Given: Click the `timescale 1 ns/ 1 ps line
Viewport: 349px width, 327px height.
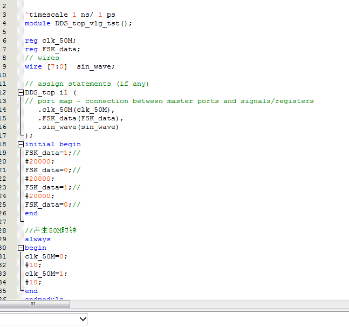Looking at the screenshot, I should 70,15.
